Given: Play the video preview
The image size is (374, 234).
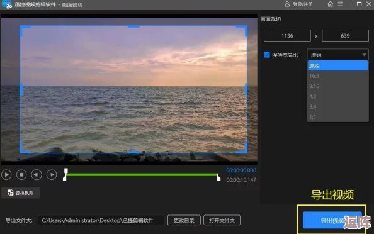Looking at the screenshot, I should coord(6,175).
